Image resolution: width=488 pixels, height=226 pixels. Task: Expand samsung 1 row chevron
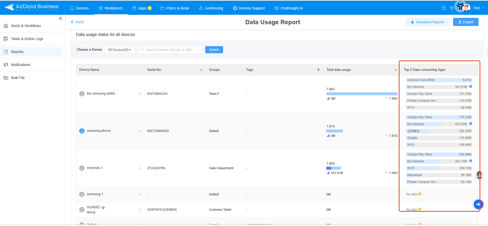tap(139, 194)
